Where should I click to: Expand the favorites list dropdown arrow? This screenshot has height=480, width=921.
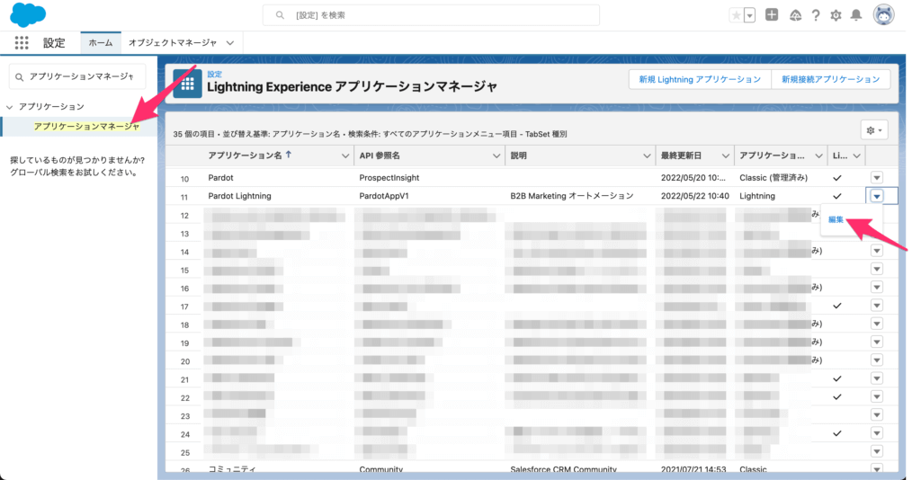tap(749, 15)
